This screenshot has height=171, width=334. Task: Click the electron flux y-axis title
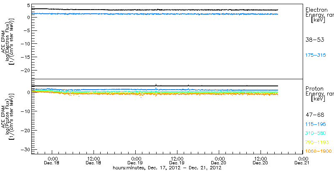[x=8, y=42]
